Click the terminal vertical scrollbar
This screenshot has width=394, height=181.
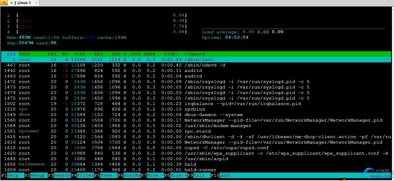tap(393, 93)
